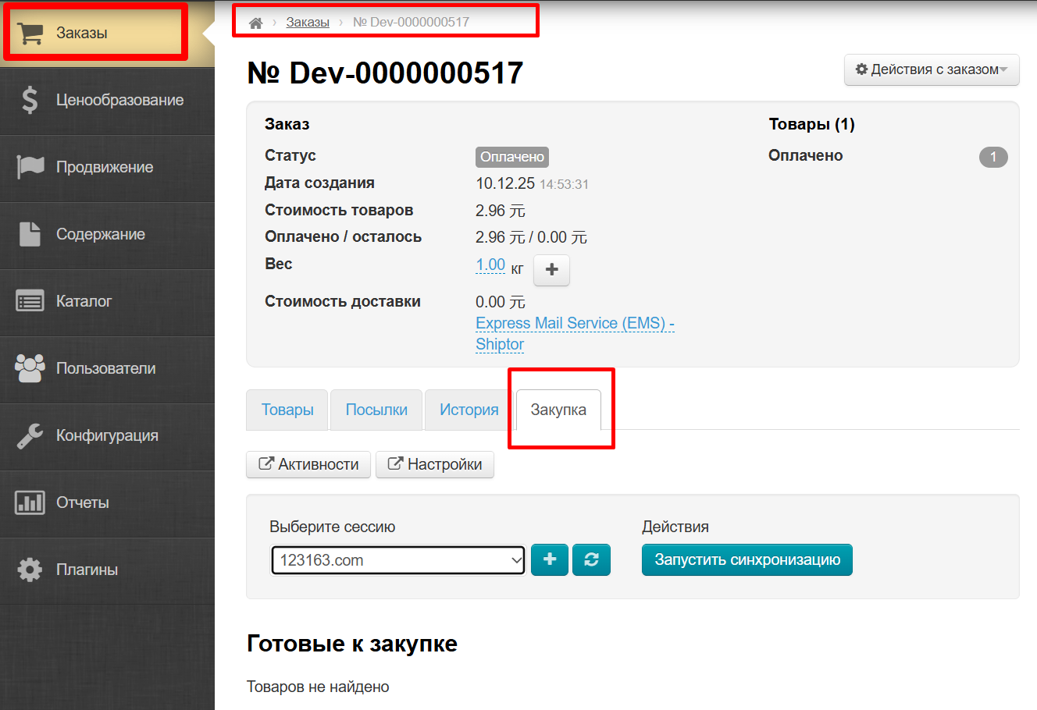Switch to the 'Товары' tab
Viewport: 1037px width, 710px height.
click(287, 410)
